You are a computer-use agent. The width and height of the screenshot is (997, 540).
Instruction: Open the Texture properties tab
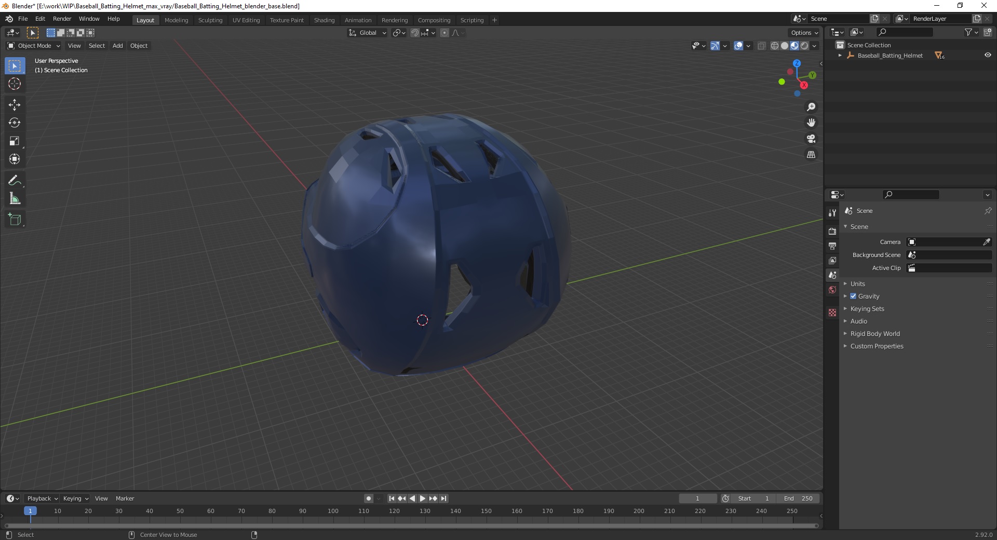tap(832, 313)
